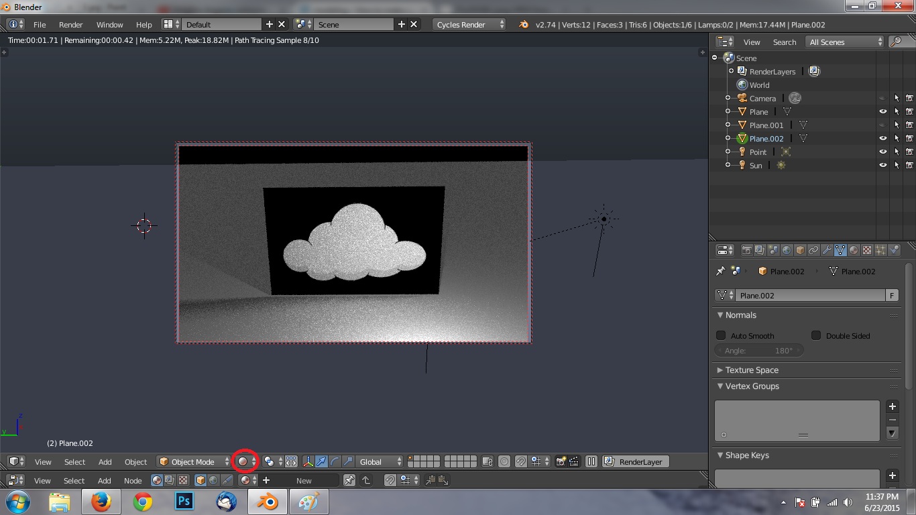This screenshot has width=916, height=515.
Task: Open the Object menu in 3D view header
Action: [x=135, y=461]
